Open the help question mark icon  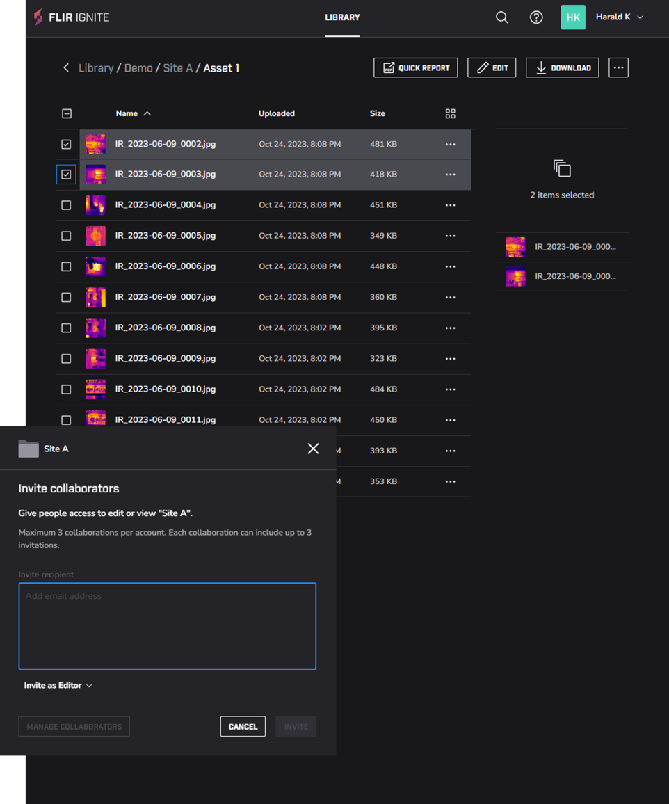point(536,17)
